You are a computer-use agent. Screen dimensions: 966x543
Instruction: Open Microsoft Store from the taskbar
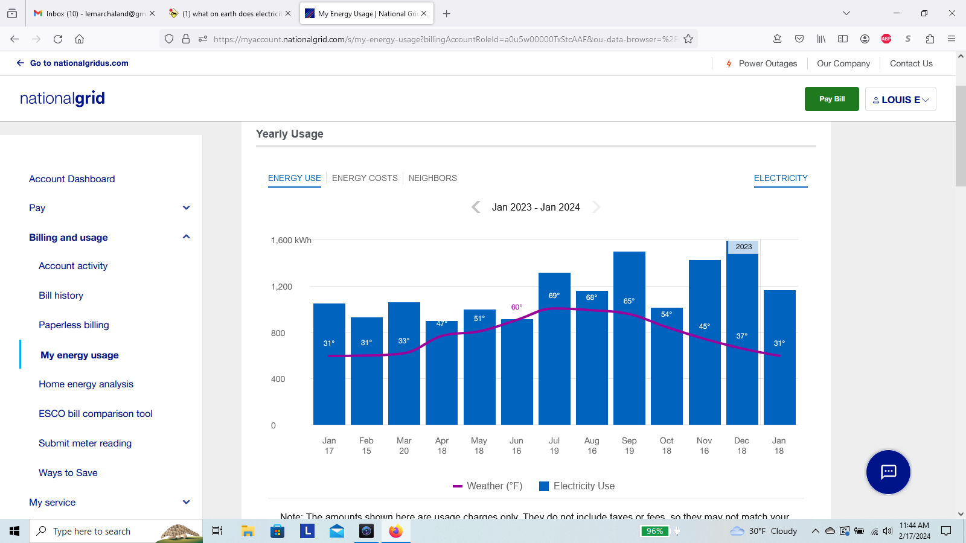pyautogui.click(x=277, y=531)
